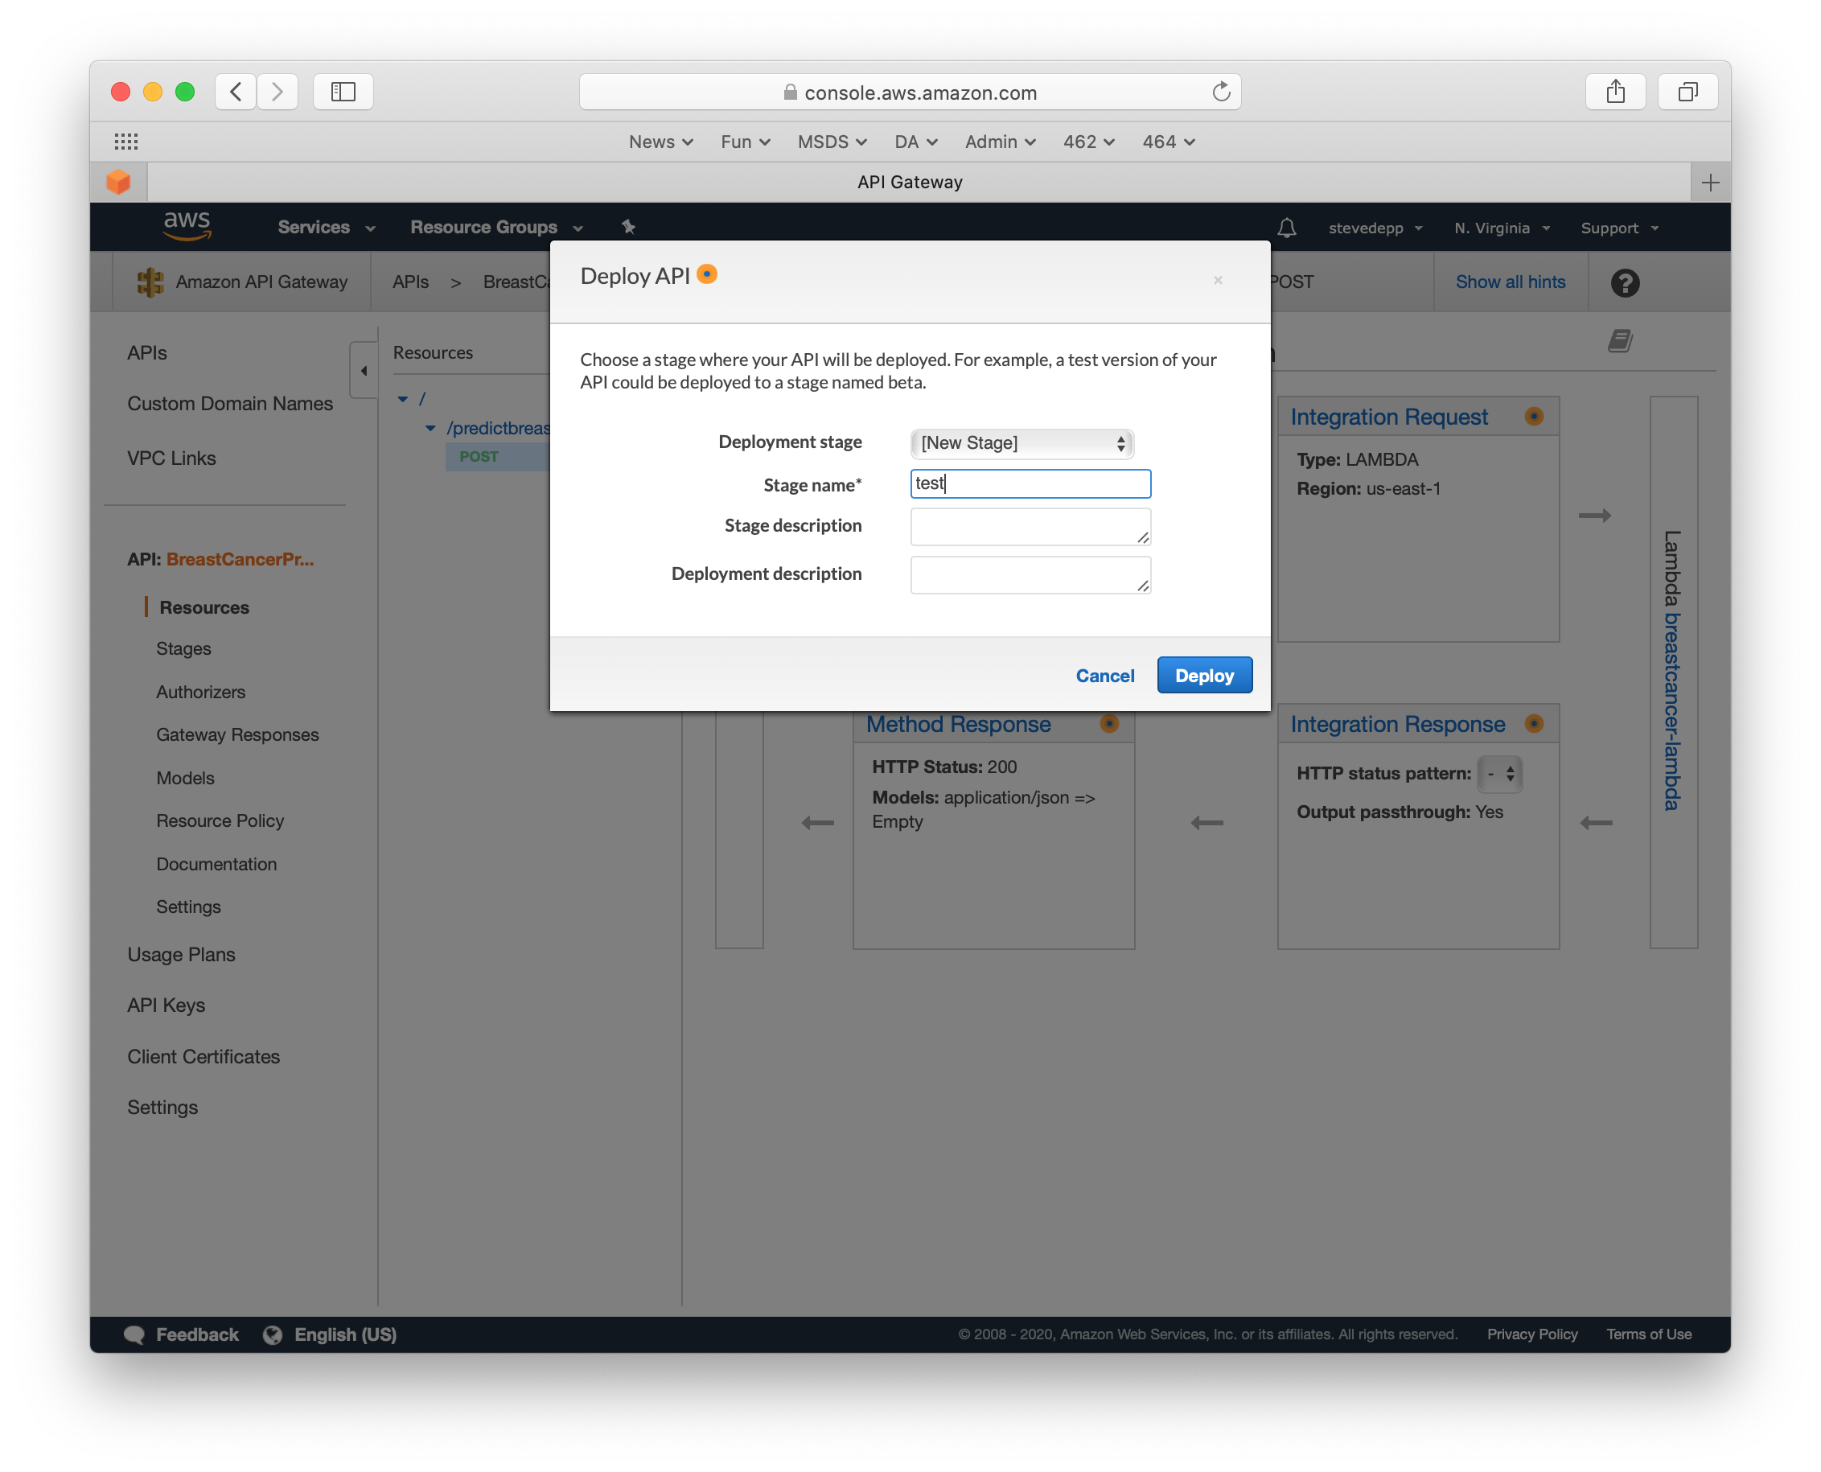This screenshot has width=1821, height=1472.
Task: Go to Stages in the sidebar
Action: pyautogui.click(x=183, y=648)
